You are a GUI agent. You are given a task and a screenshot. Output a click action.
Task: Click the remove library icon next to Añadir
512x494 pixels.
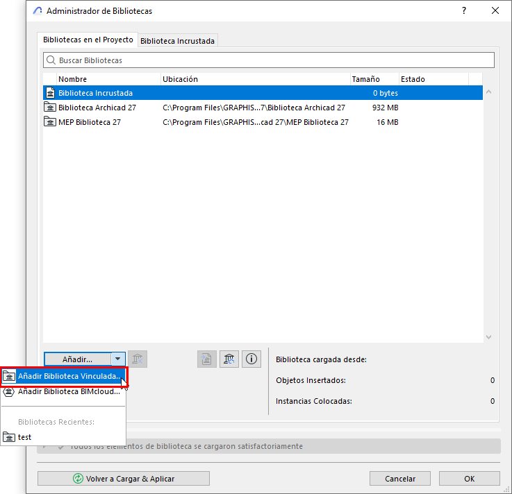coord(138,359)
